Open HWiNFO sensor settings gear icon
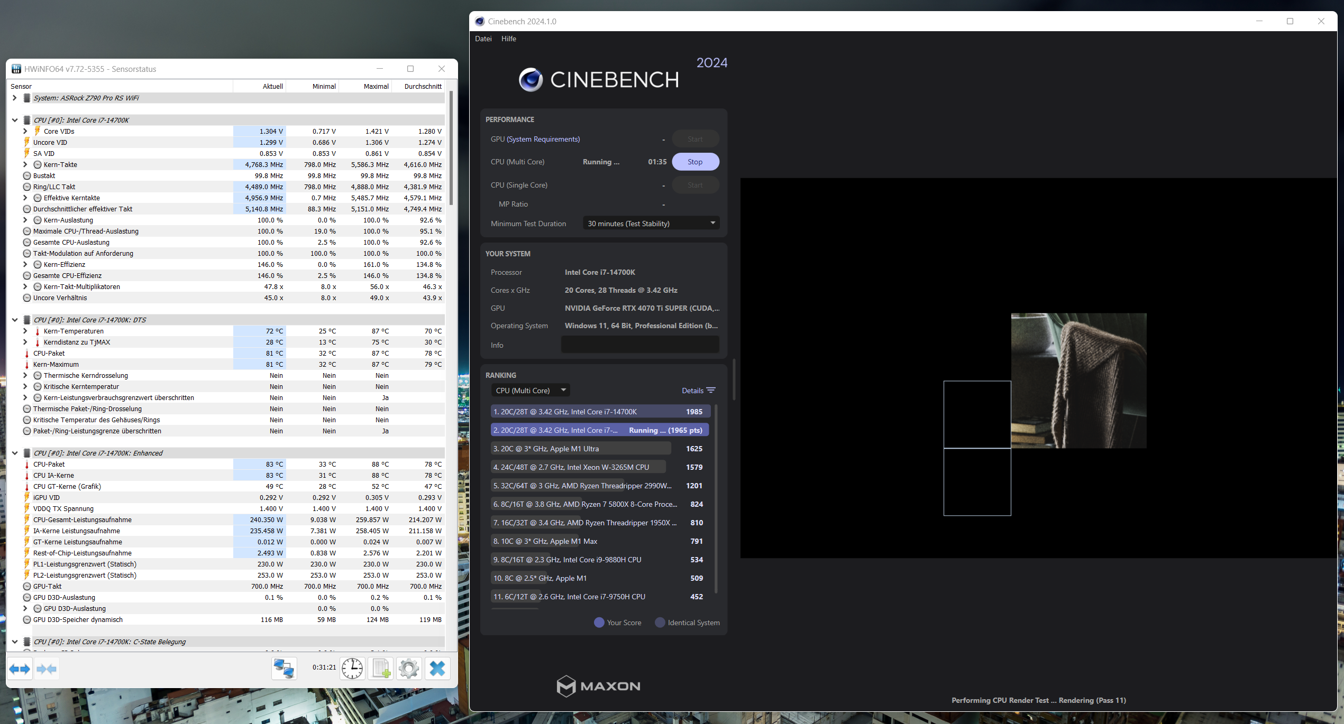 409,669
